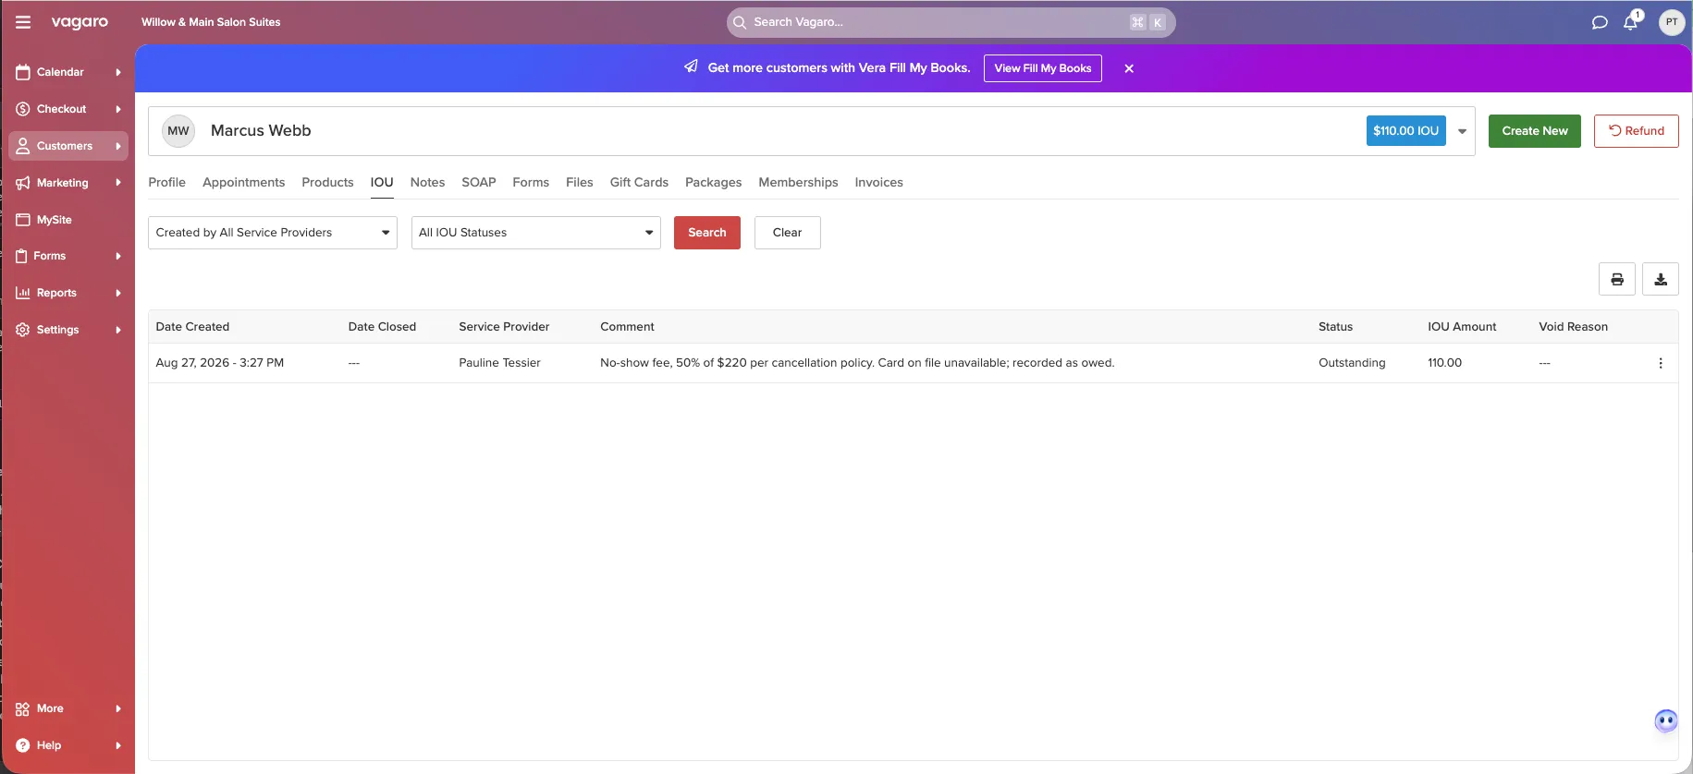This screenshot has width=1693, height=774.
Task: Dismiss the Vera promo banner
Action: [1129, 68]
